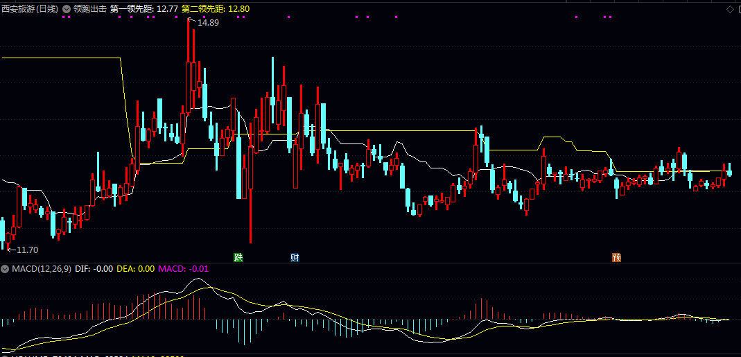
Task: Click the blue 财 financial marker
Action: click(x=295, y=258)
